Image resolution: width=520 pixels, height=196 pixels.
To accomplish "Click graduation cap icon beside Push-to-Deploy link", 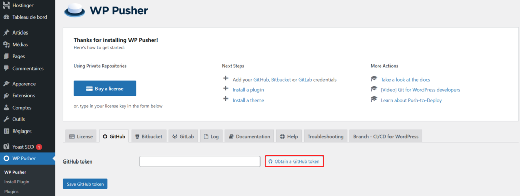I will pyautogui.click(x=374, y=99).
